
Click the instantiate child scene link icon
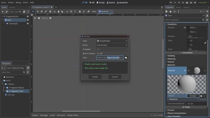tap(7, 12)
